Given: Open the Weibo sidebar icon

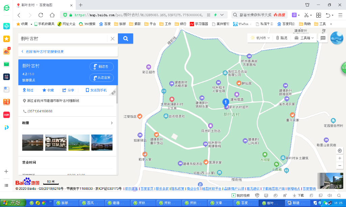Looking at the screenshot, I should pyautogui.click(x=6, y=52).
